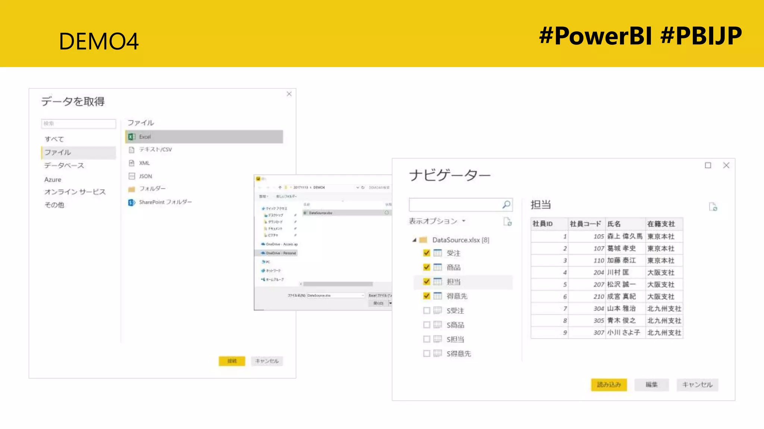The image size is (764, 429).
Task: Uncheck the 担当 table checkbox
Action: coord(427,282)
